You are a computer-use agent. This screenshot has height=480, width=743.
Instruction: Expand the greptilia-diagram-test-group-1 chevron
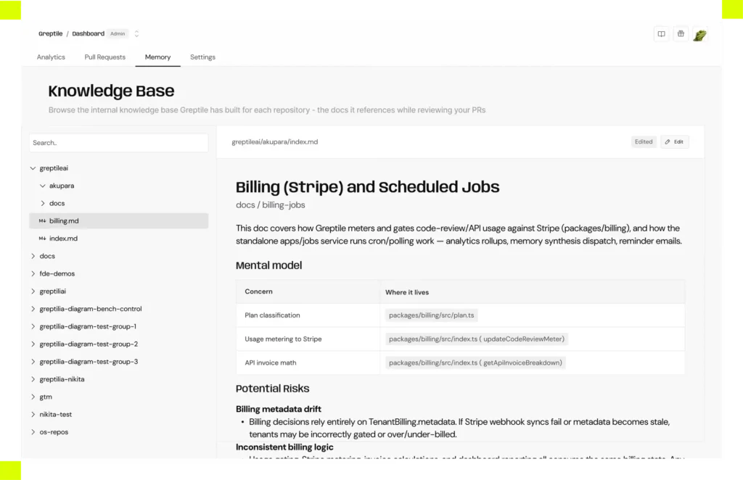point(33,326)
